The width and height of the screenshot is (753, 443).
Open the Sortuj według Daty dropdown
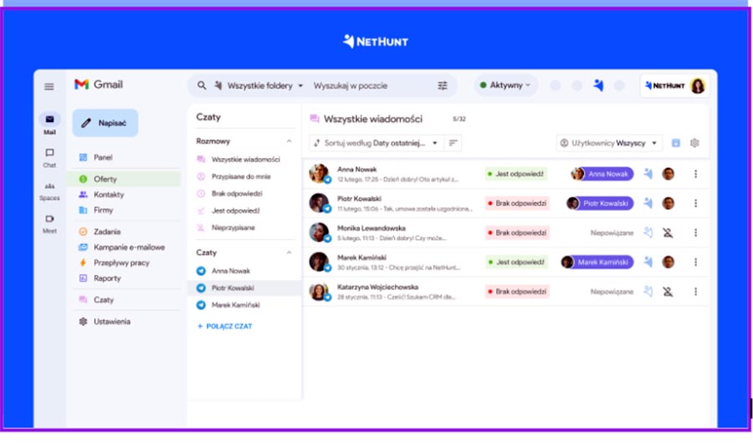[x=376, y=143]
